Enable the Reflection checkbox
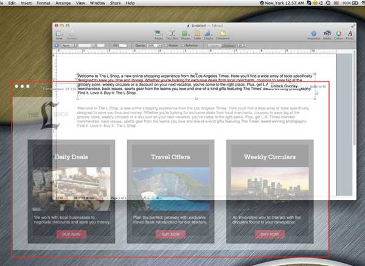 tap(183, 46)
